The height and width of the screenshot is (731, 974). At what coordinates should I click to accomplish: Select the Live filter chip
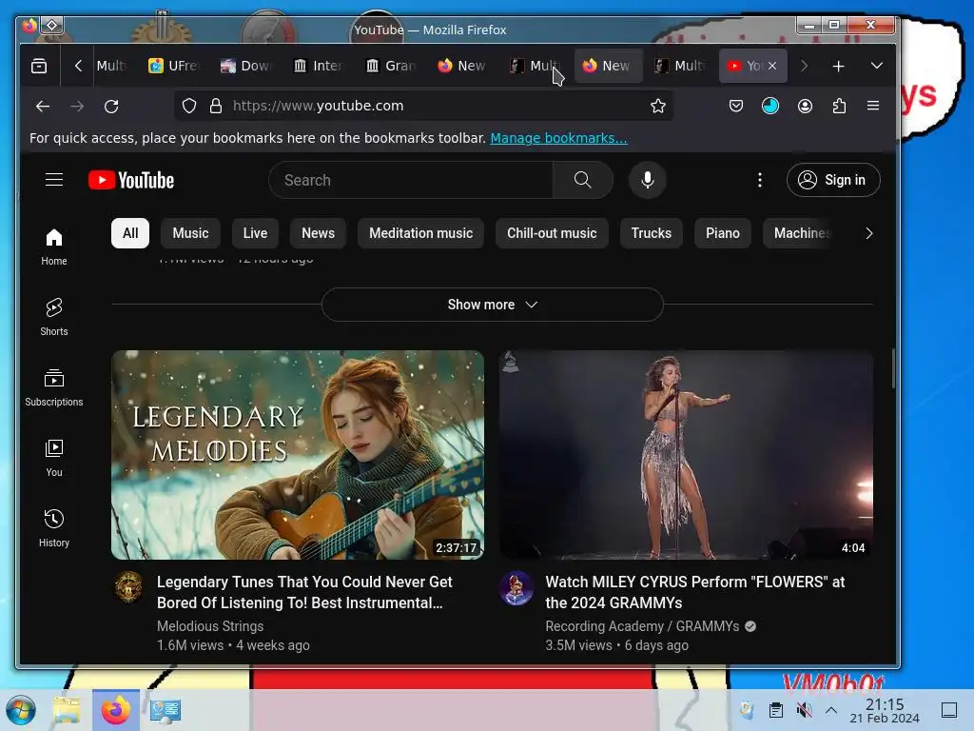tap(255, 233)
